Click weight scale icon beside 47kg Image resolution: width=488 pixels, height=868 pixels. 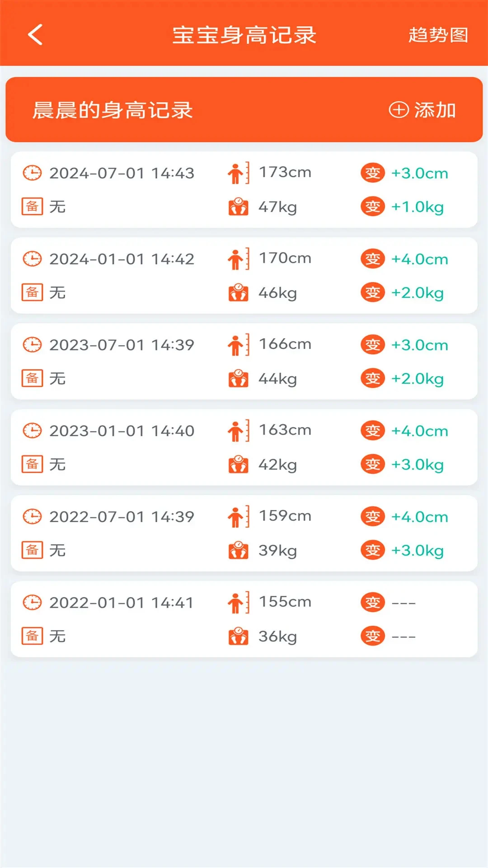238,207
